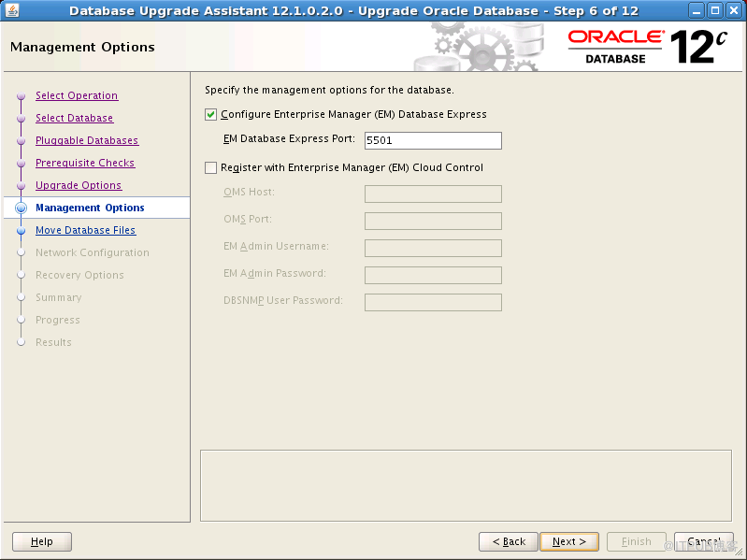The width and height of the screenshot is (747, 560).
Task: Enable Register with EM Cloud Control
Action: point(210,167)
